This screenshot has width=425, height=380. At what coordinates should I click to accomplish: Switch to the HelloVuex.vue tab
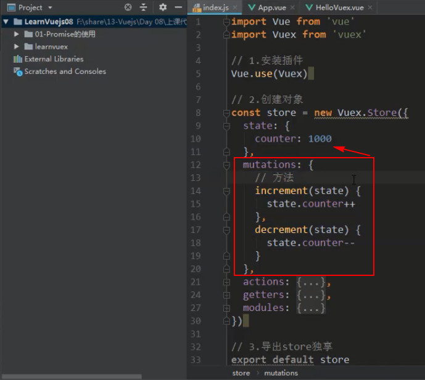tap(340, 7)
